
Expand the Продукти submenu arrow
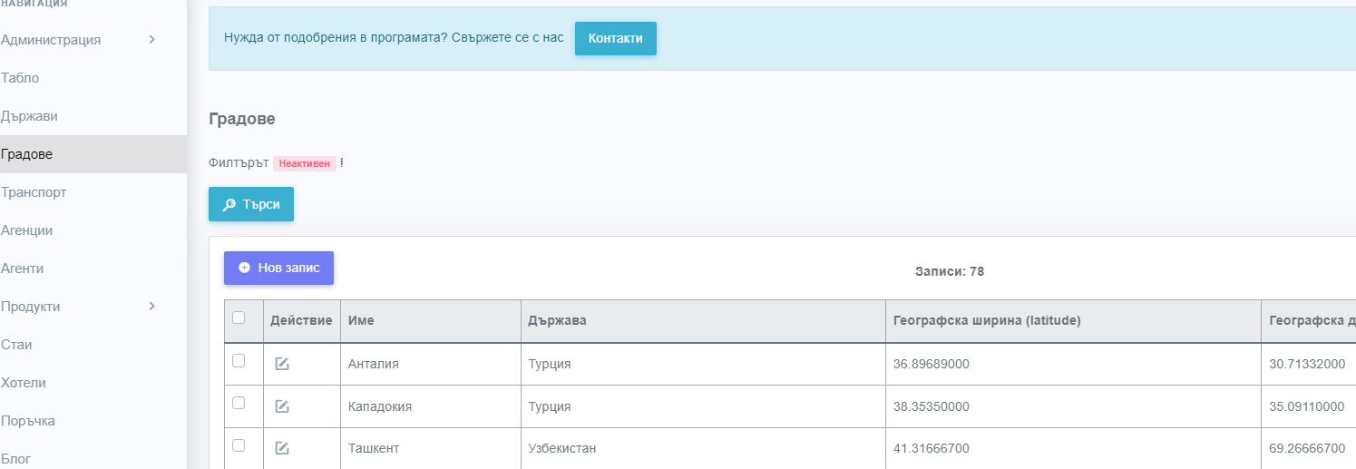pos(151,307)
